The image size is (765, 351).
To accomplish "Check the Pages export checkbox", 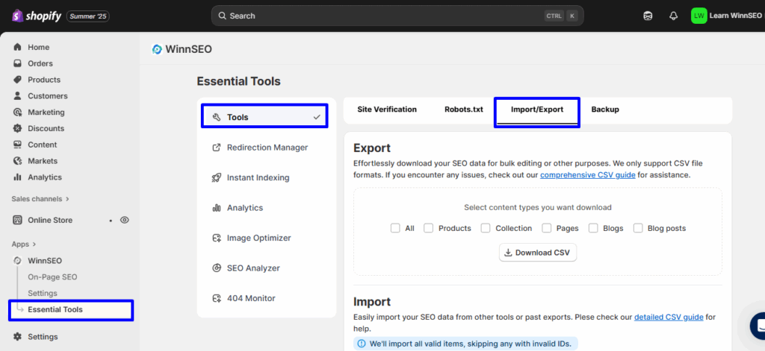I will coord(546,228).
